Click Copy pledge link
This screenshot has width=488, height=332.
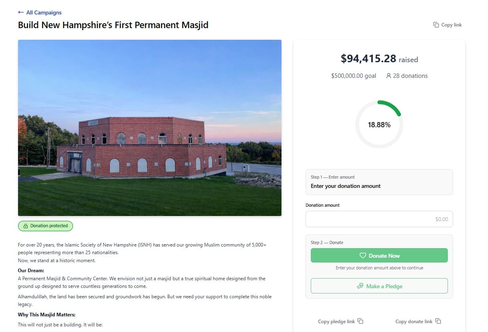pyautogui.click(x=338, y=321)
